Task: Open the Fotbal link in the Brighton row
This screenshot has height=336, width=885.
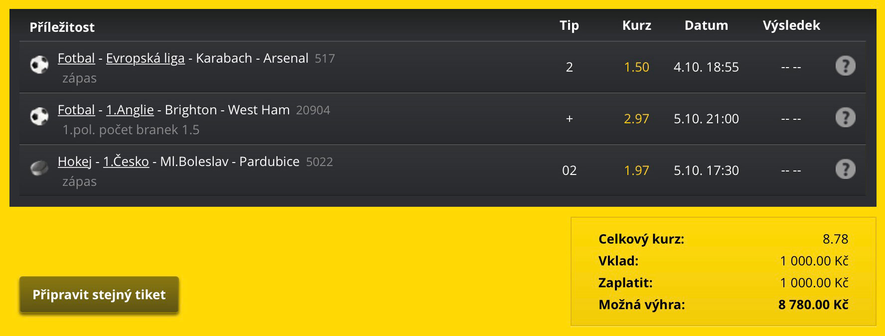Action: click(x=76, y=110)
